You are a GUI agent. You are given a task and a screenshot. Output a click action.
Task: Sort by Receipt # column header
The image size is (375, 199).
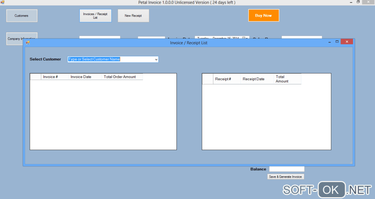pyautogui.click(x=227, y=79)
